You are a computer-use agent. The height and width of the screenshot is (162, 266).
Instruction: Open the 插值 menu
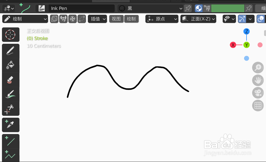coord(97,19)
